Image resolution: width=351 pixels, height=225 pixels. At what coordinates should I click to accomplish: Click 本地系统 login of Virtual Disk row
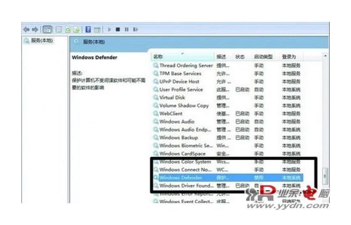(291, 97)
